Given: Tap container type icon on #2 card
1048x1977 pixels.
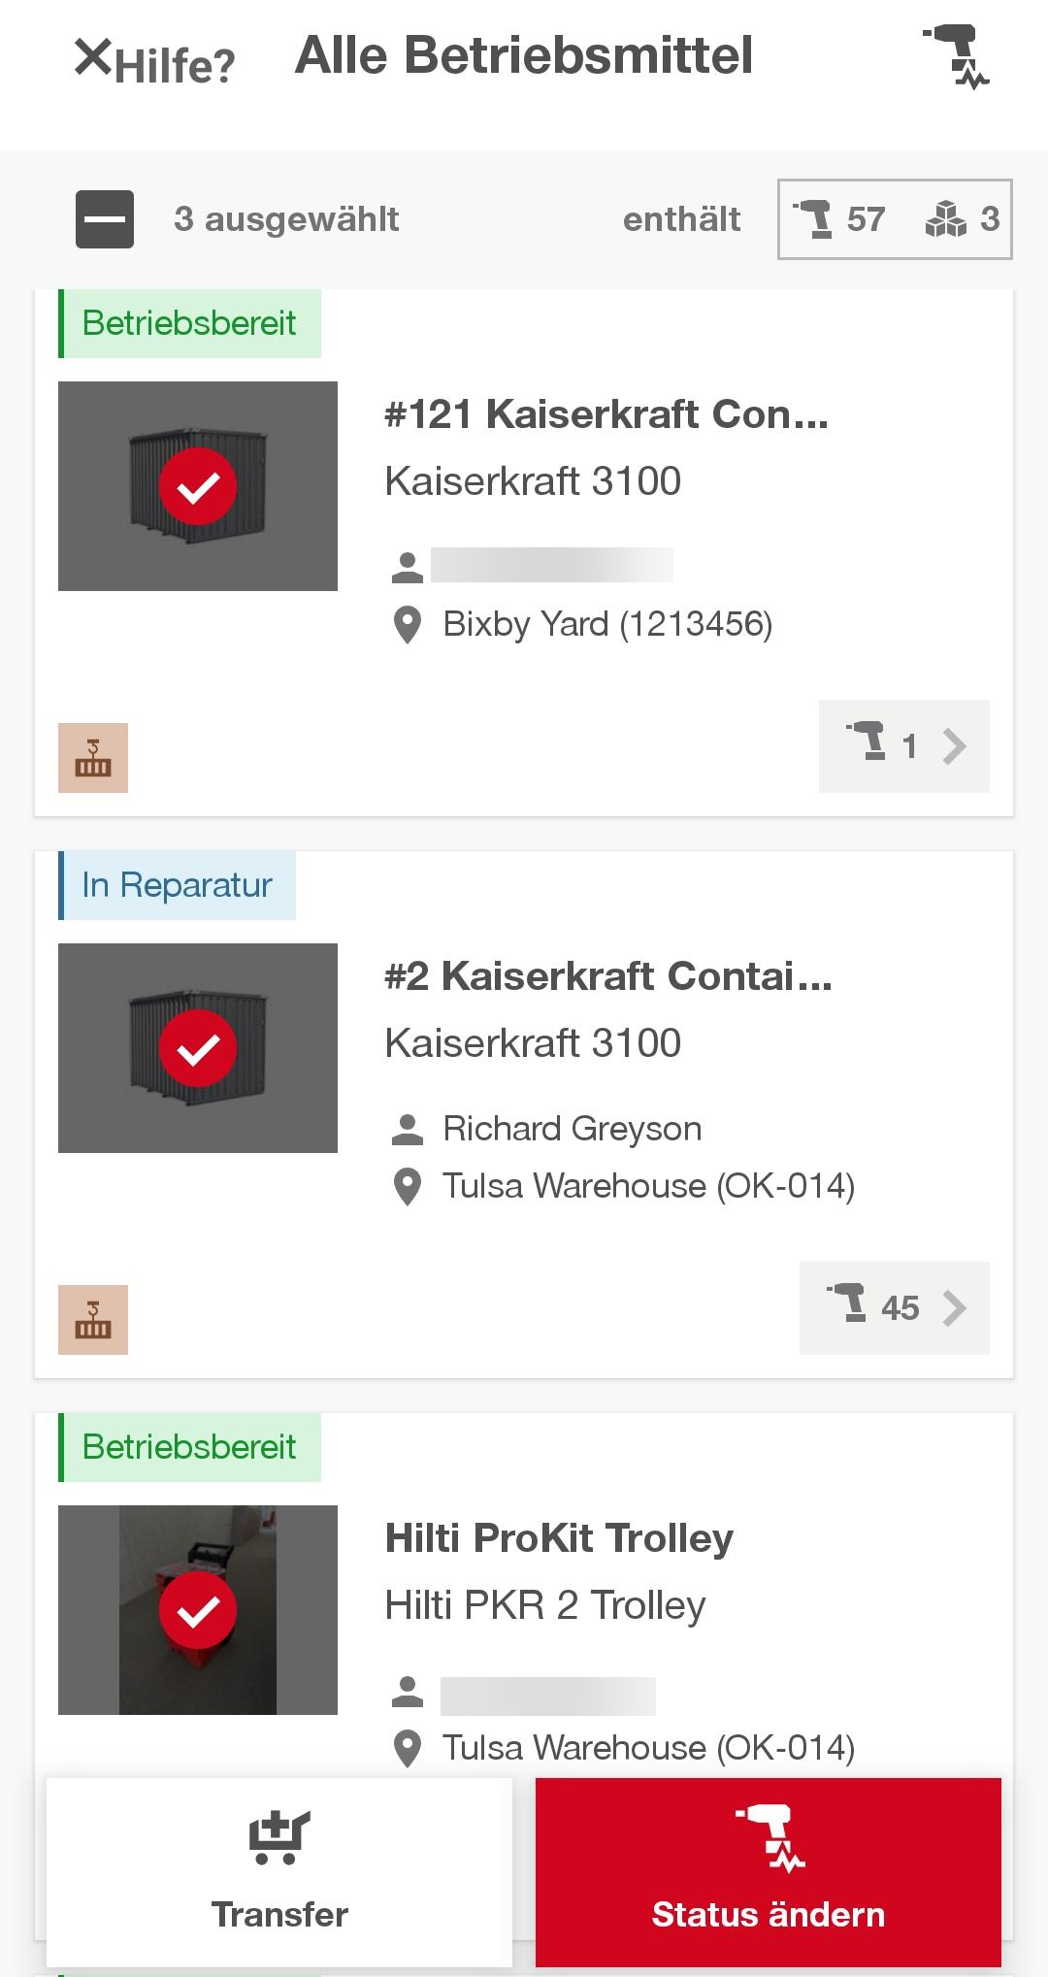Looking at the screenshot, I should tap(93, 1320).
